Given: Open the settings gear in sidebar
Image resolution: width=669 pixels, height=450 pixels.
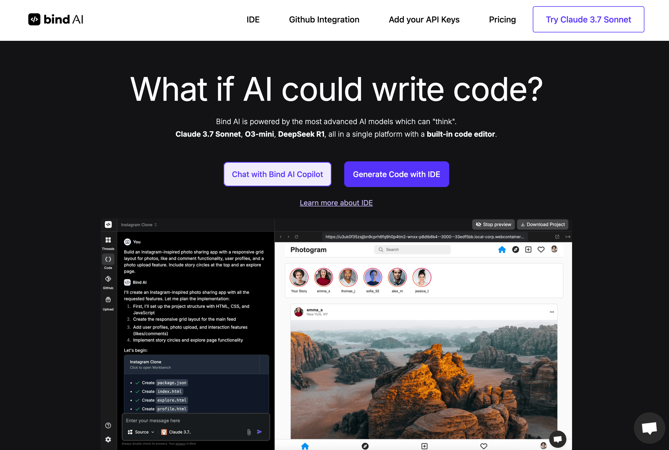Looking at the screenshot, I should tap(108, 440).
